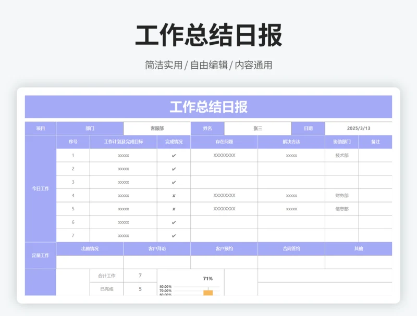Click the 财务部 cell in row 4

tap(342, 196)
